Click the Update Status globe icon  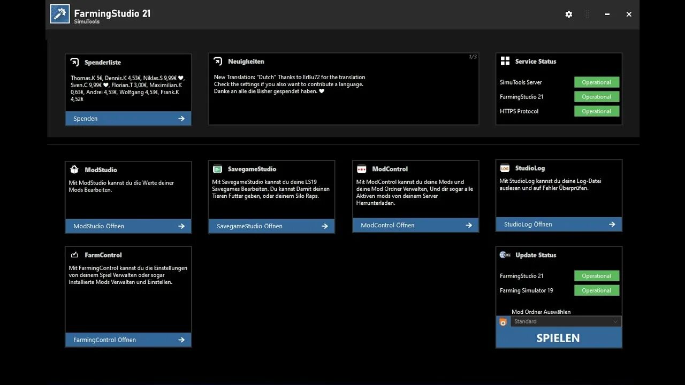[x=505, y=255]
